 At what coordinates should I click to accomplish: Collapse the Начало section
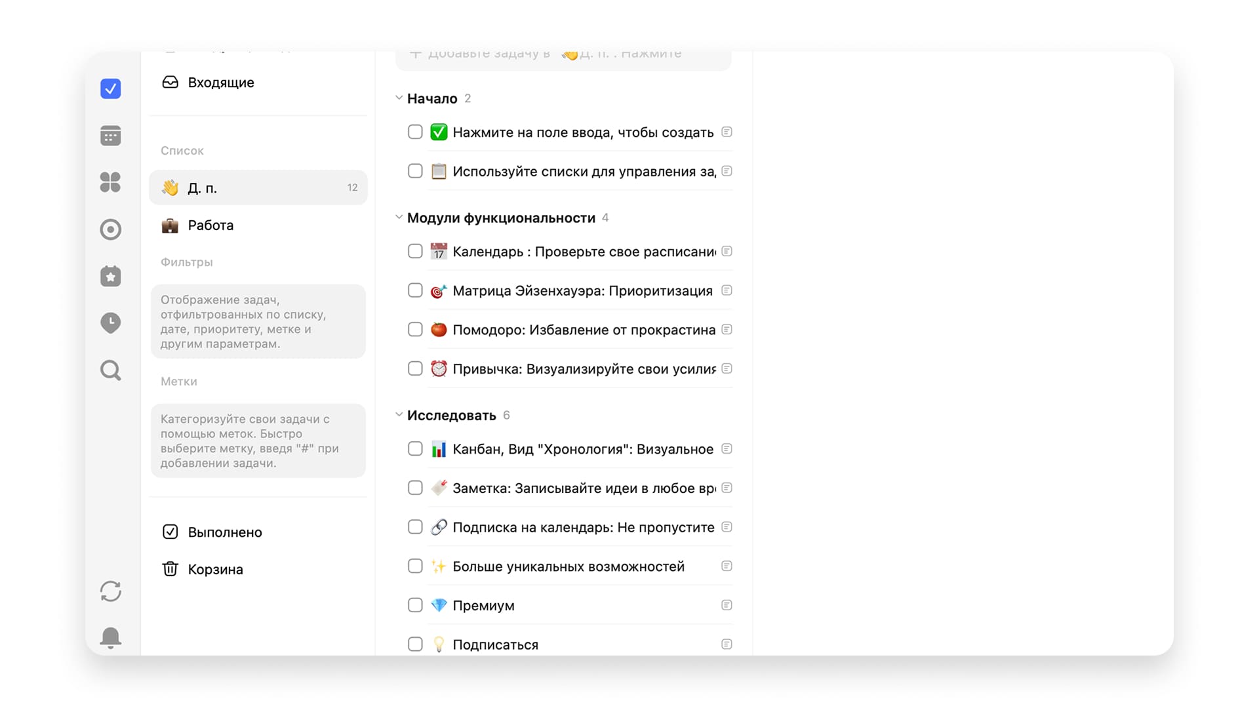coord(399,97)
